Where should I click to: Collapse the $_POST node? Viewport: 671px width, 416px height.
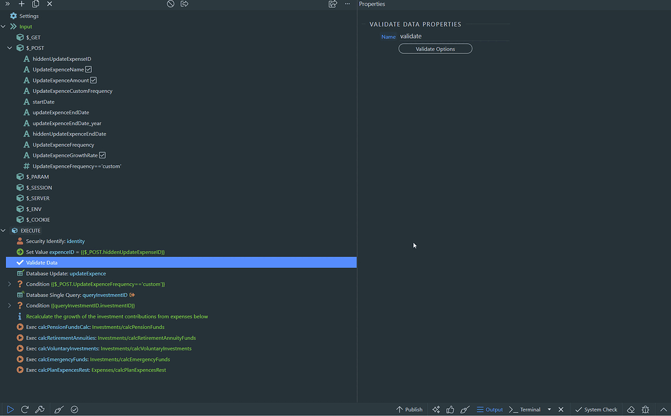pos(9,48)
